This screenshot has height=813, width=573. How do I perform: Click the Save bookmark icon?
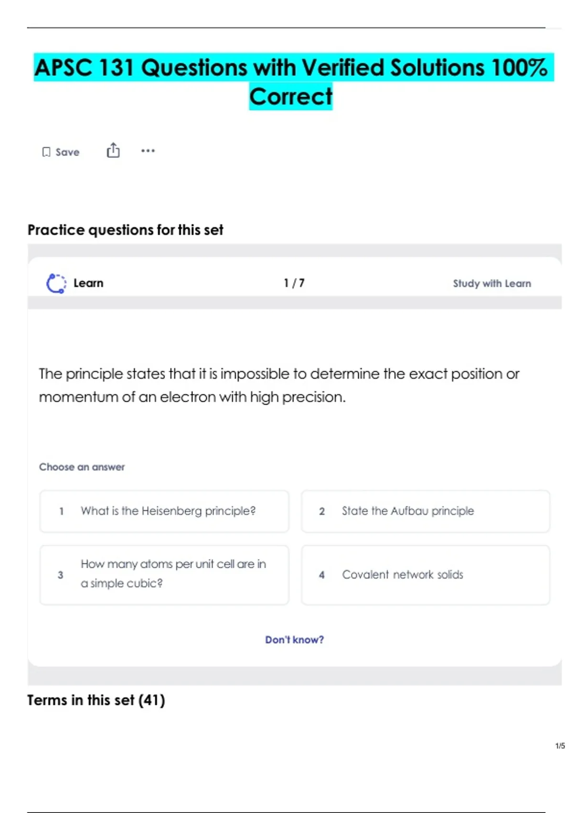[x=46, y=152]
